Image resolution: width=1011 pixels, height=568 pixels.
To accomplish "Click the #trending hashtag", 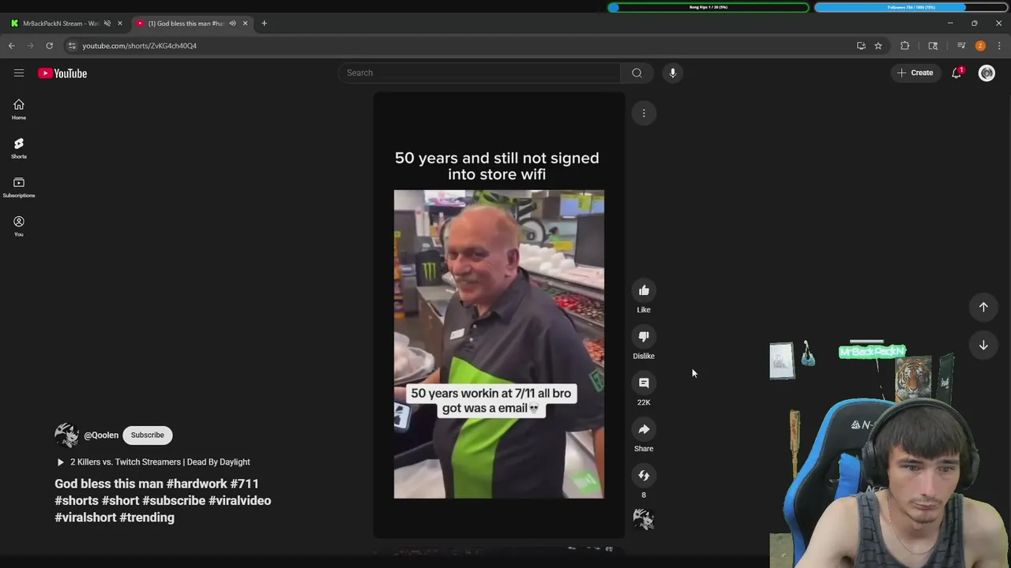I will (x=148, y=518).
